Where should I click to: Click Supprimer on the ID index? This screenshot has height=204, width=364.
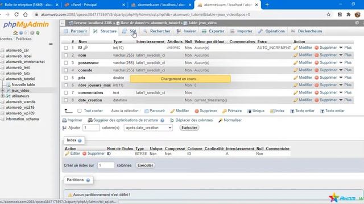pos(93,154)
